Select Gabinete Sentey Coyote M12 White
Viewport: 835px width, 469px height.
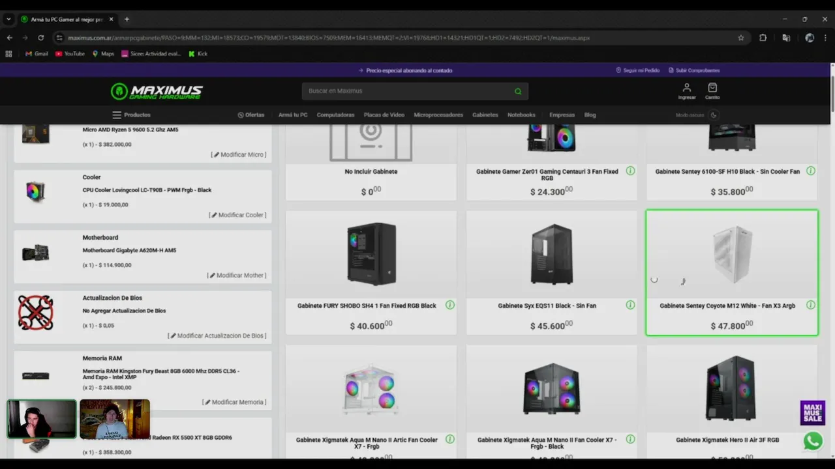732,273
